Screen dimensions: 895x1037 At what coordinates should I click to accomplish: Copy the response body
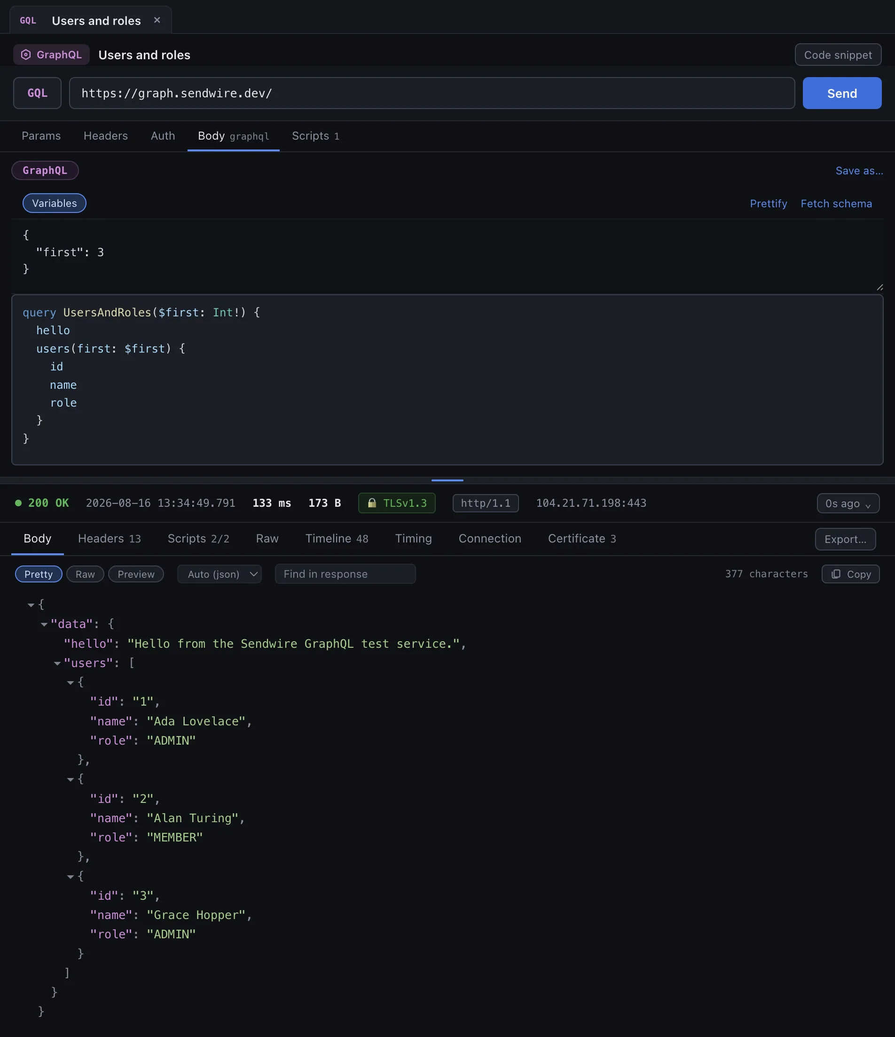point(850,574)
